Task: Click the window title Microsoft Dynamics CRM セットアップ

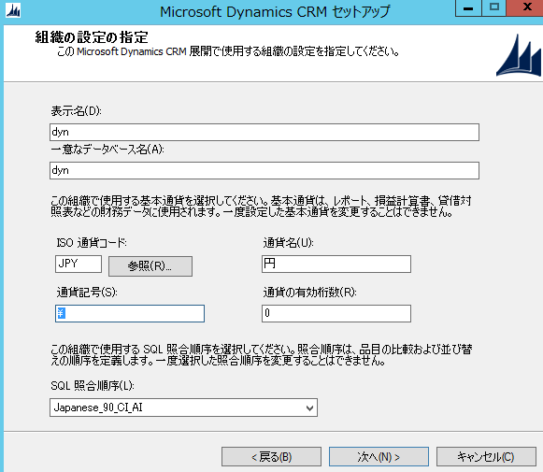Action: [x=275, y=12]
